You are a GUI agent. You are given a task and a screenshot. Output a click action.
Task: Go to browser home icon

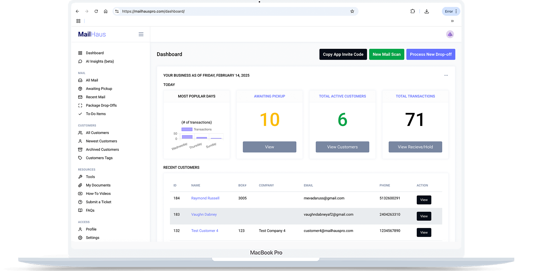pos(106,11)
